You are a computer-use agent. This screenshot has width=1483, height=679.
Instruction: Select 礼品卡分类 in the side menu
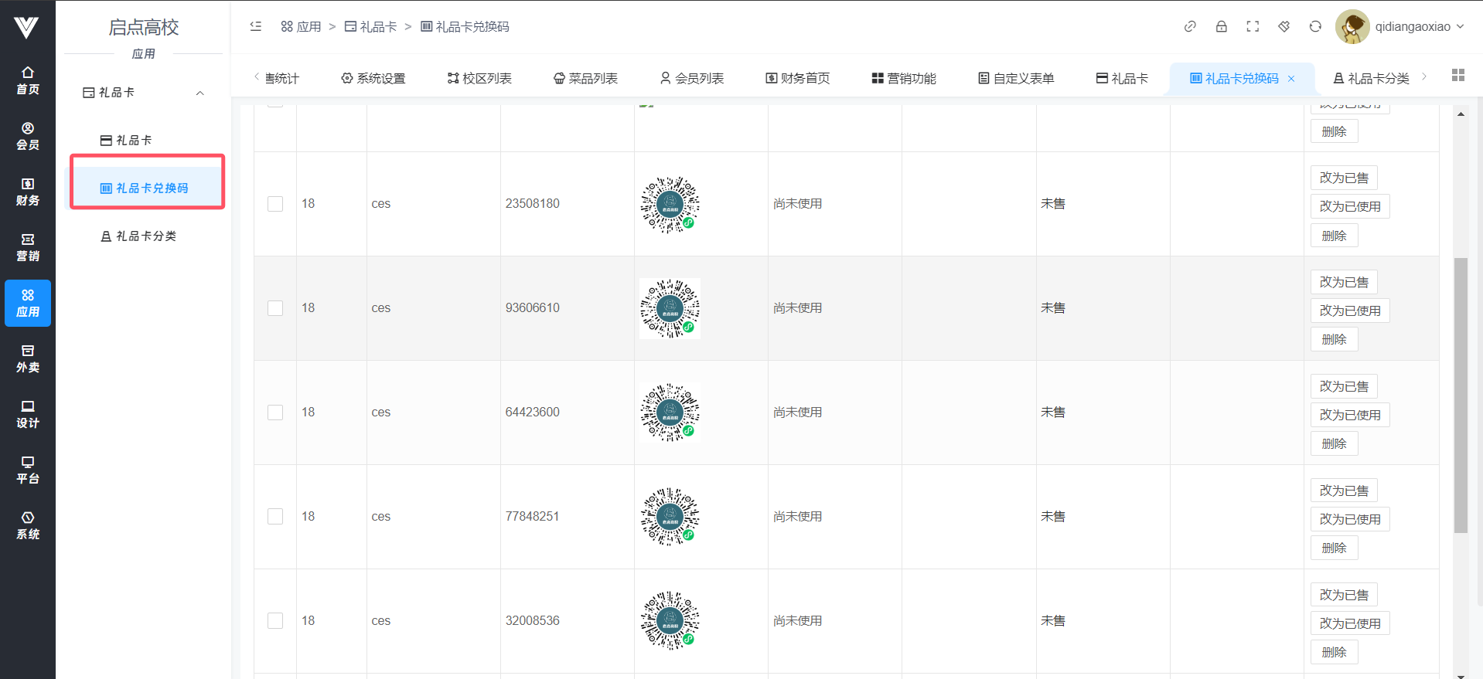[x=145, y=236]
